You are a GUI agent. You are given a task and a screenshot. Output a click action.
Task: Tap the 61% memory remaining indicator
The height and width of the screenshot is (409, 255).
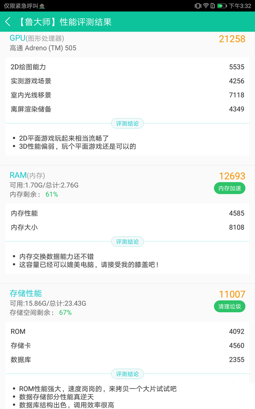point(51,194)
